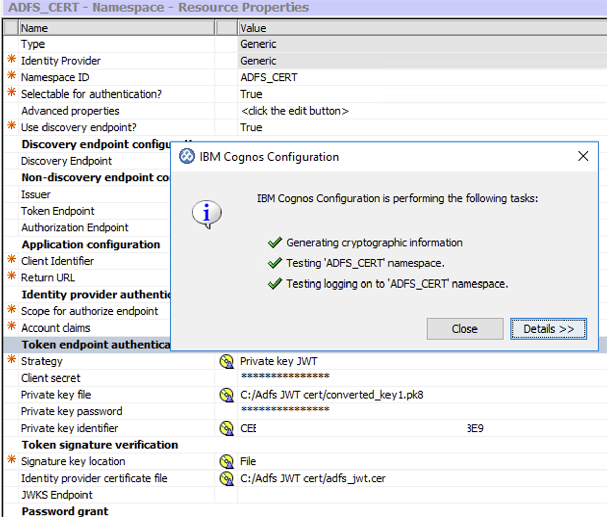Click the Signature key location value 'File'

pyautogui.click(x=248, y=461)
